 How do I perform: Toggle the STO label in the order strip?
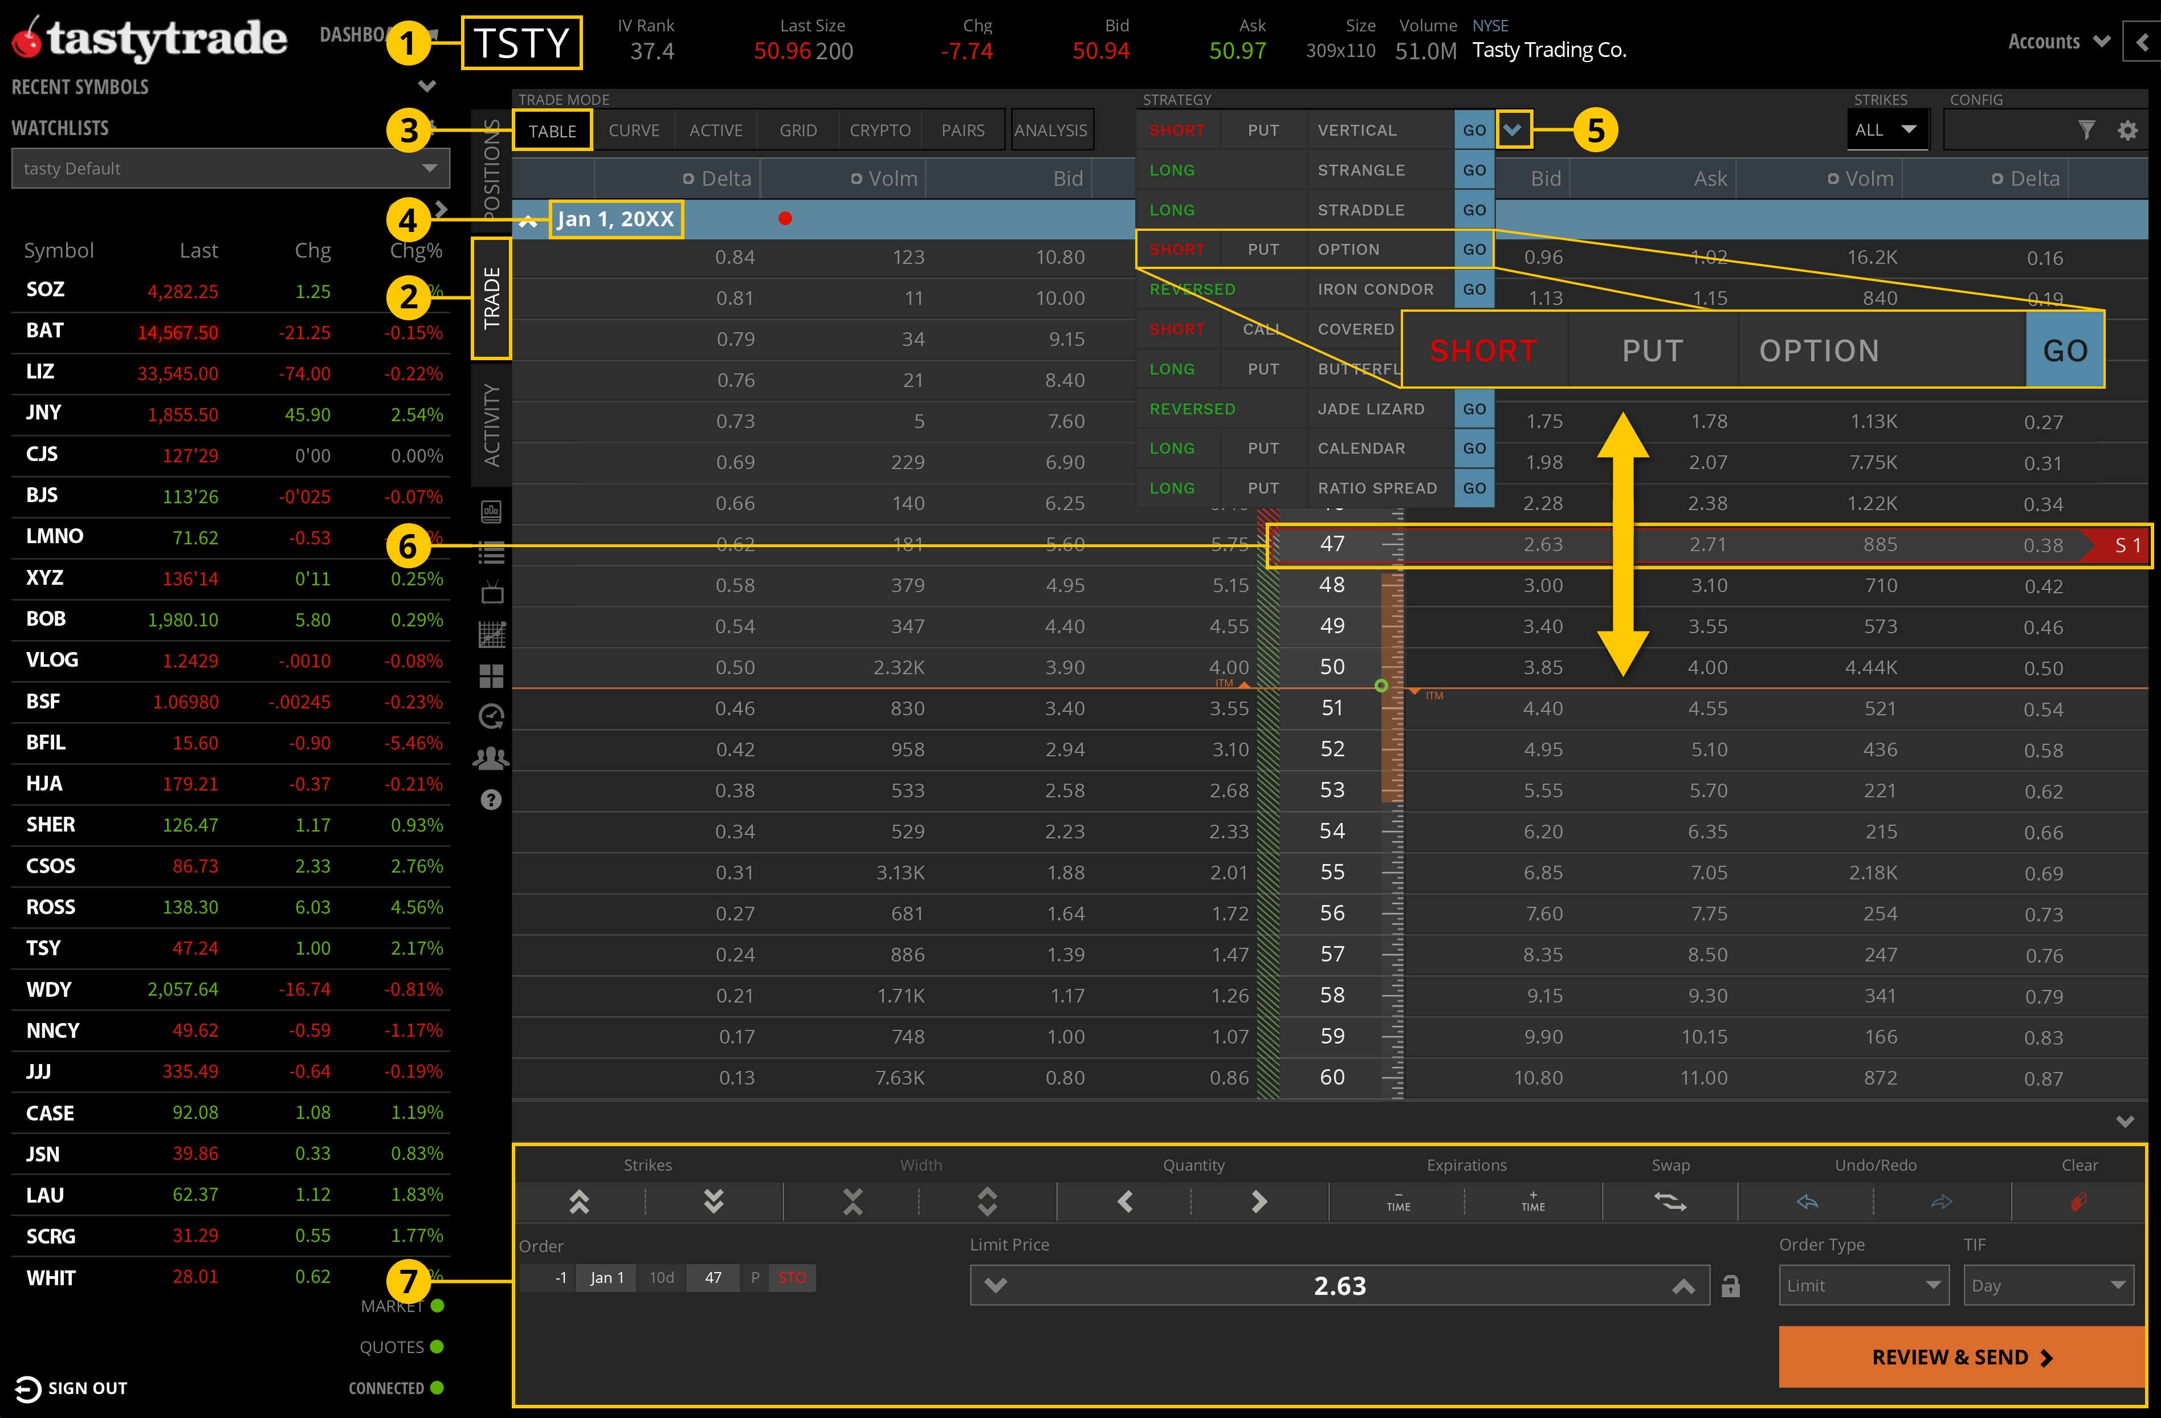coord(792,1277)
